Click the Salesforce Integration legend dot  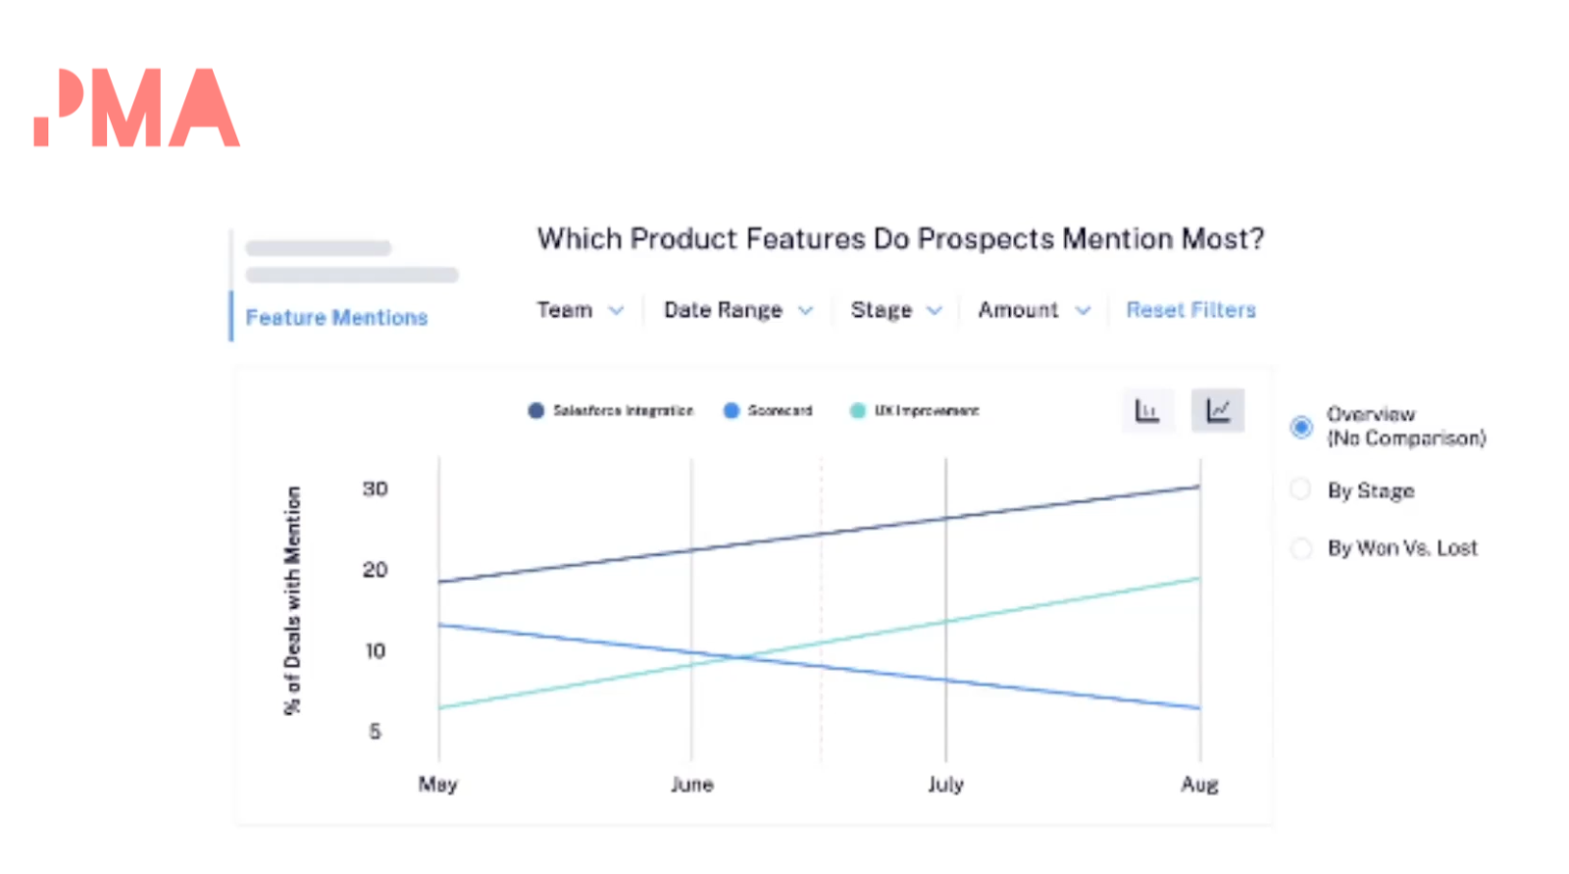point(535,411)
